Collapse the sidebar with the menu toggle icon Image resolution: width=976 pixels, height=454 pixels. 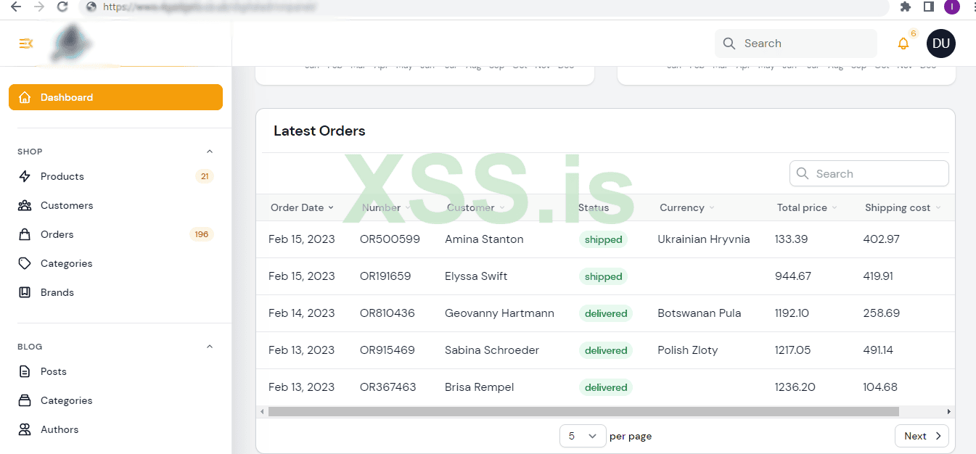(25, 44)
